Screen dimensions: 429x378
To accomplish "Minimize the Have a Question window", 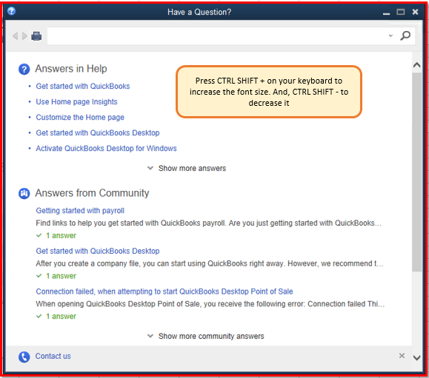I will [386, 13].
